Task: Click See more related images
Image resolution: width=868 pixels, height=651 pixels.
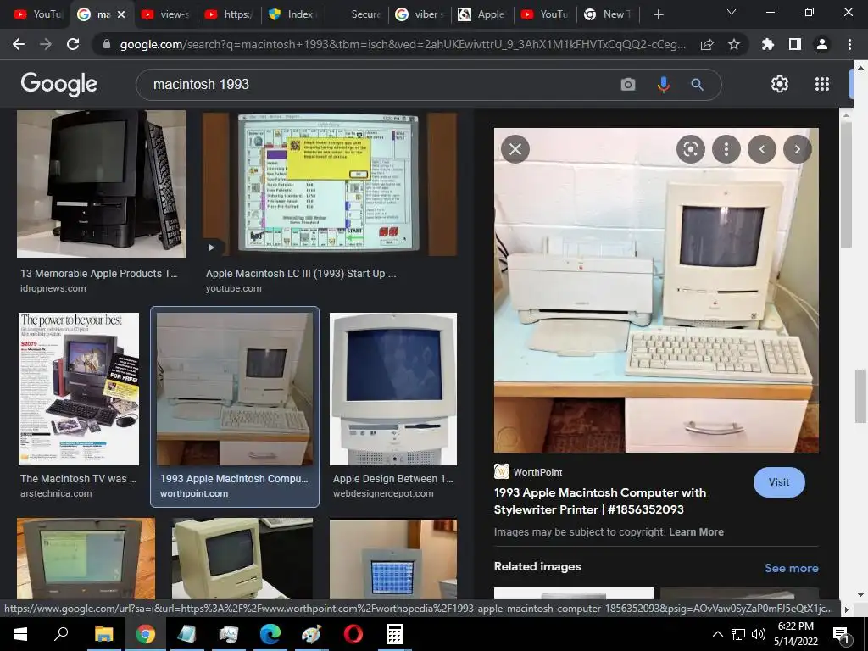Action: [791, 568]
